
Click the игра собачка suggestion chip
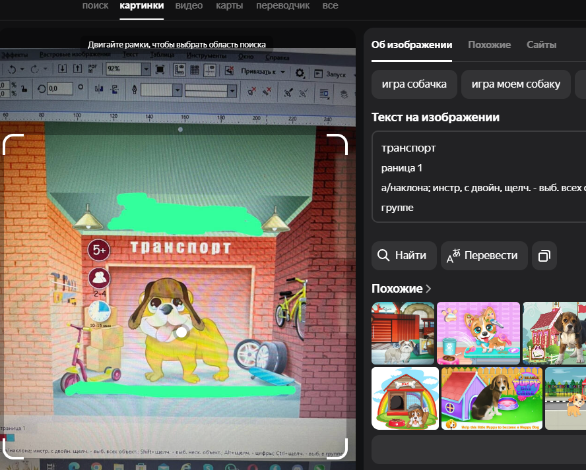point(414,84)
